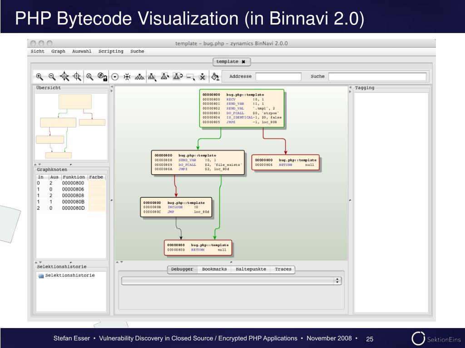Click the dotted rectangle selection icon
465x348 pixels.
[190, 77]
